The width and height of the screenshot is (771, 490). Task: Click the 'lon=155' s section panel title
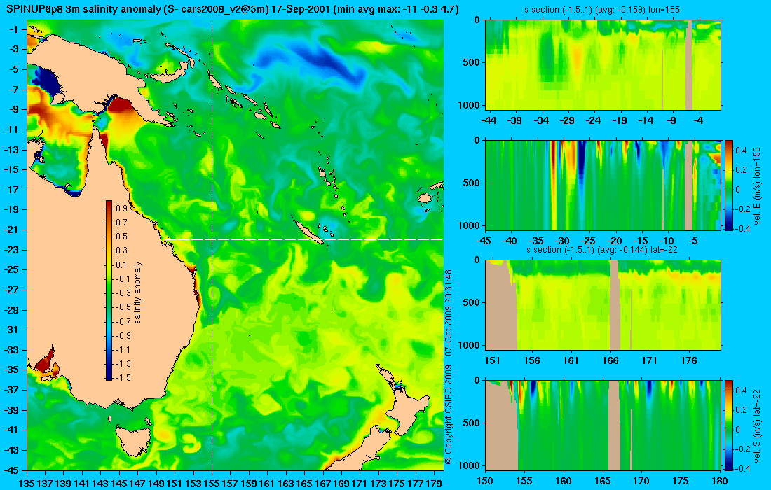[x=602, y=10]
